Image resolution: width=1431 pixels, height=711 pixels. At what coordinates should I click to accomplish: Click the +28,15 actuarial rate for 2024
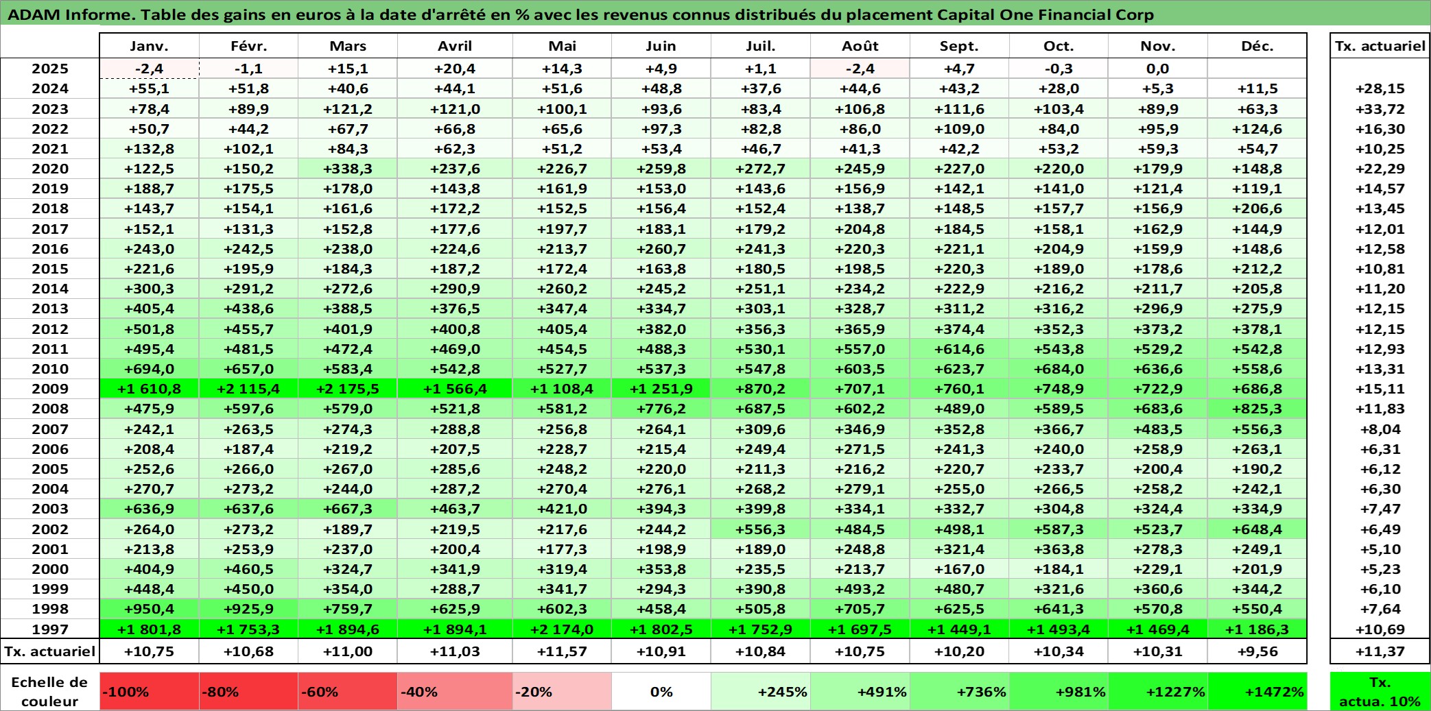click(1380, 88)
